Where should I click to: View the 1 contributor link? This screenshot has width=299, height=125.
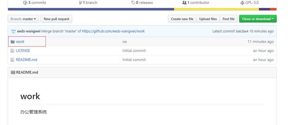click(196, 3)
